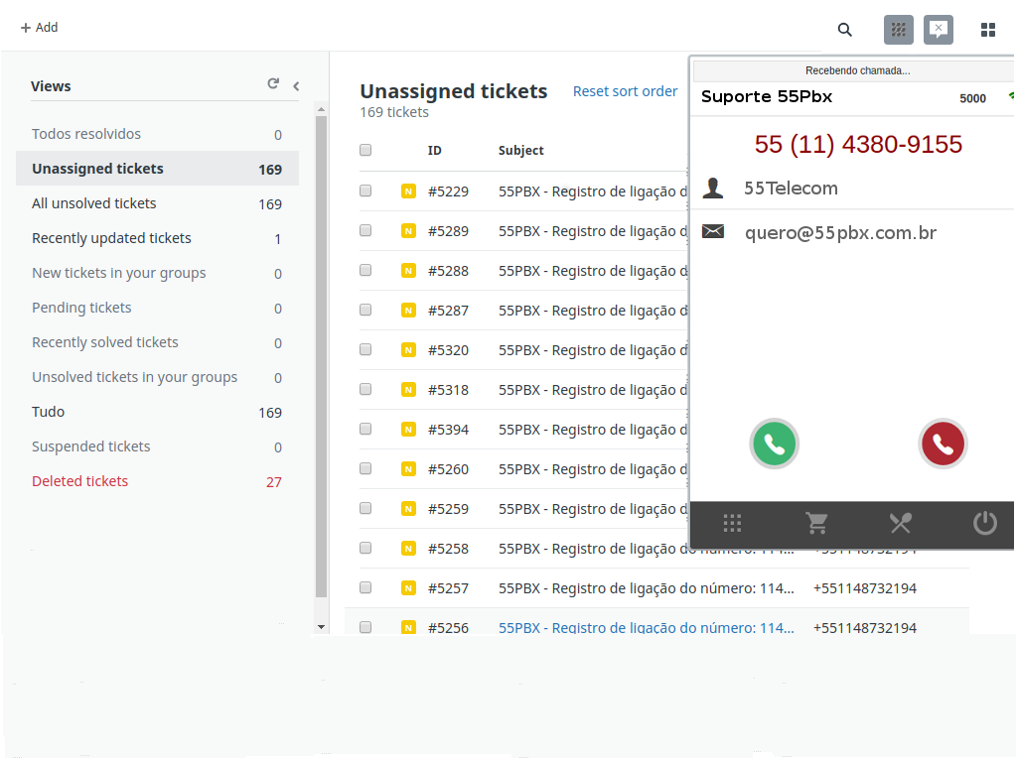The height and width of the screenshot is (762, 1017).
Task: Select all tickets with header checkbox
Action: pyautogui.click(x=365, y=150)
